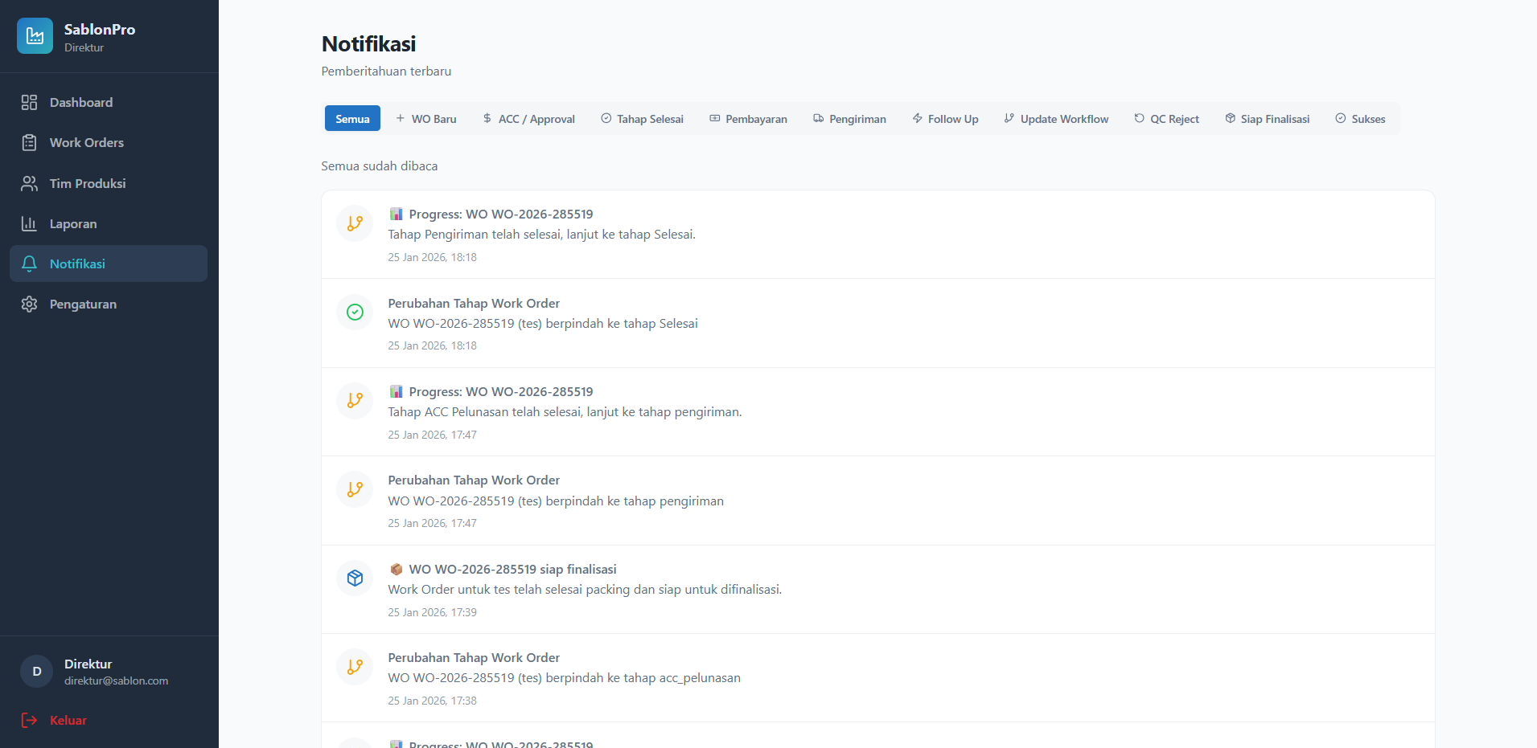This screenshot has width=1537, height=748.
Task: Open Dashboard from the sidebar
Action: pyautogui.click(x=109, y=102)
